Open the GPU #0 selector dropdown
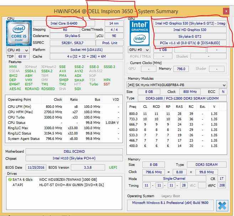Screen dimensions: 234x216 [x=140, y=50]
